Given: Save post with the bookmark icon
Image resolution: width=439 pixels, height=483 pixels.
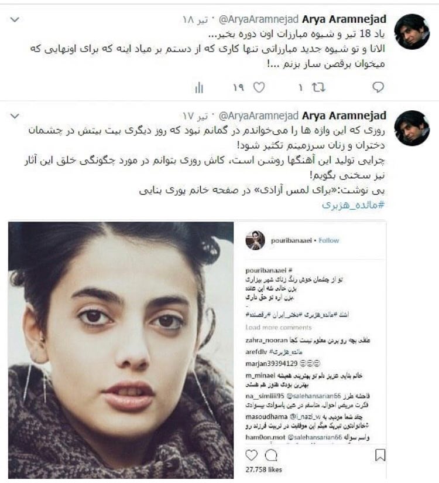Looking at the screenshot, I should [380, 455].
